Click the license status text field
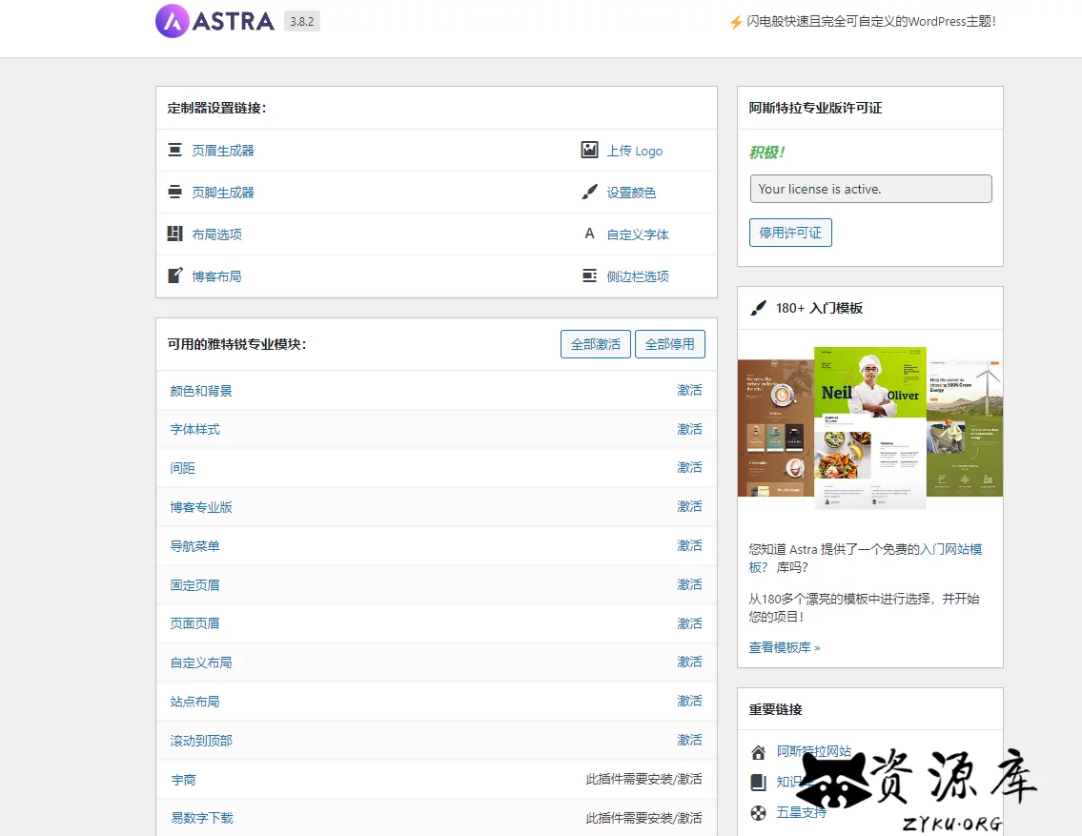Image resolution: width=1082 pixels, height=836 pixels. pos(869,189)
